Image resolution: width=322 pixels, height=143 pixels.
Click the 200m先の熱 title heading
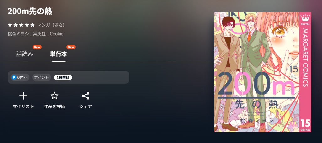pos(30,12)
